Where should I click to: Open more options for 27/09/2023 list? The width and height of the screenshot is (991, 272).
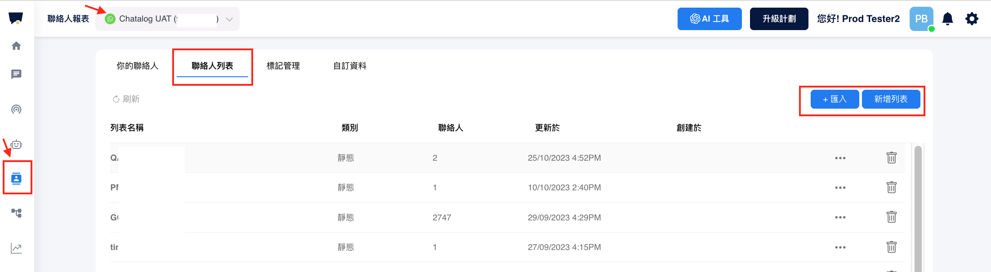840,247
